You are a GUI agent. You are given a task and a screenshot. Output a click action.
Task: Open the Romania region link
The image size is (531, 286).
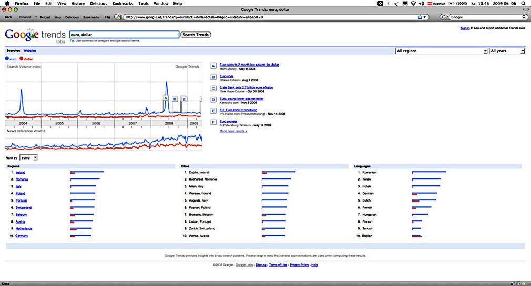coord(22,179)
